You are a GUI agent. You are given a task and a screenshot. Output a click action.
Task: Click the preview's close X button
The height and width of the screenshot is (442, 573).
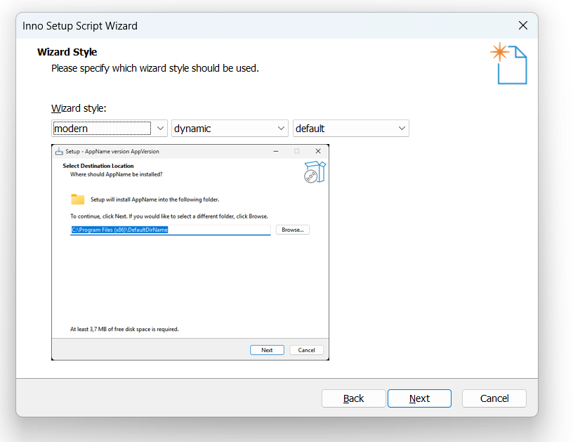tap(318, 151)
